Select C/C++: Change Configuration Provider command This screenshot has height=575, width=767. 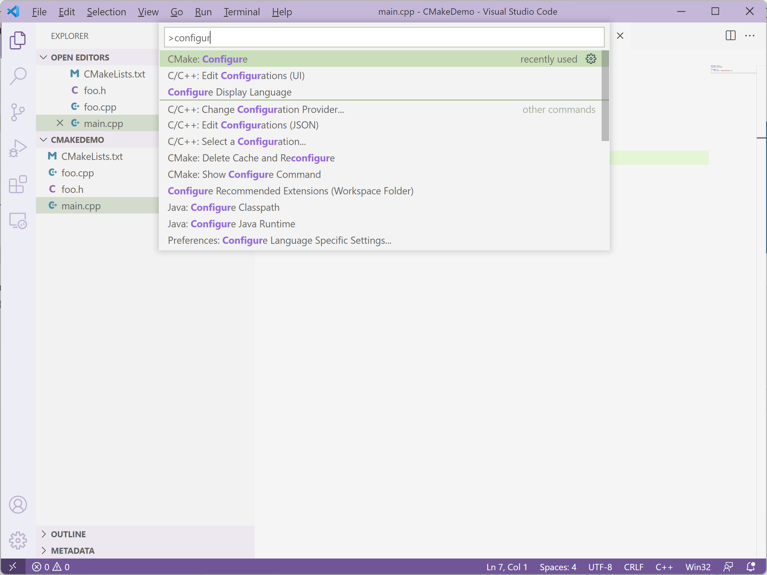click(x=381, y=109)
